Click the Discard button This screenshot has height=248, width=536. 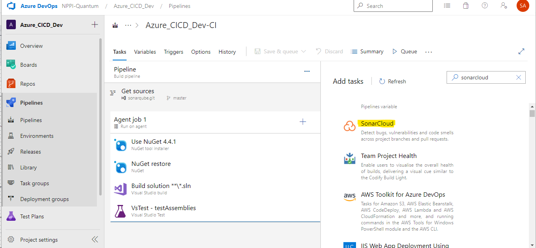[x=329, y=51]
